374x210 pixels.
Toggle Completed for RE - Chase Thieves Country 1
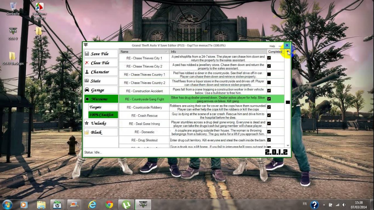coord(269,74)
